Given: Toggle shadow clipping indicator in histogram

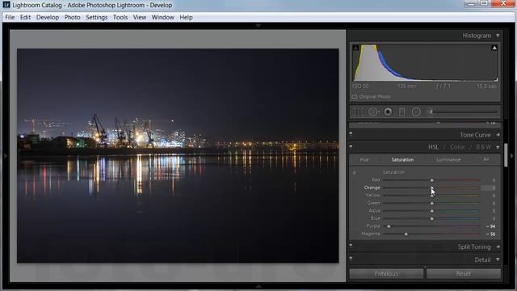Looking at the screenshot, I should coord(355,48).
